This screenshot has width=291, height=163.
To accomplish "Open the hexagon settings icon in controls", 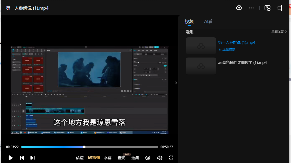I will (x=148, y=158).
